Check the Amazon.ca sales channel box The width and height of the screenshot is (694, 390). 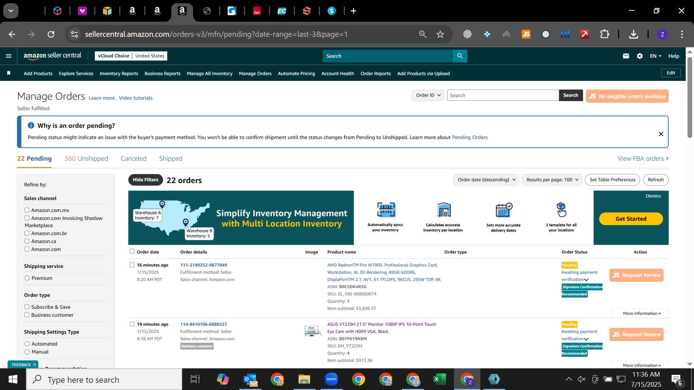coord(27,241)
